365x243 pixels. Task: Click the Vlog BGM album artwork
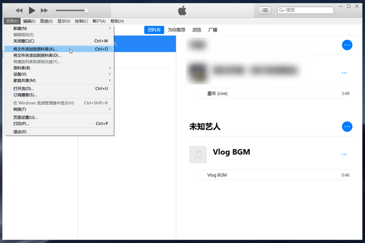coord(198,154)
